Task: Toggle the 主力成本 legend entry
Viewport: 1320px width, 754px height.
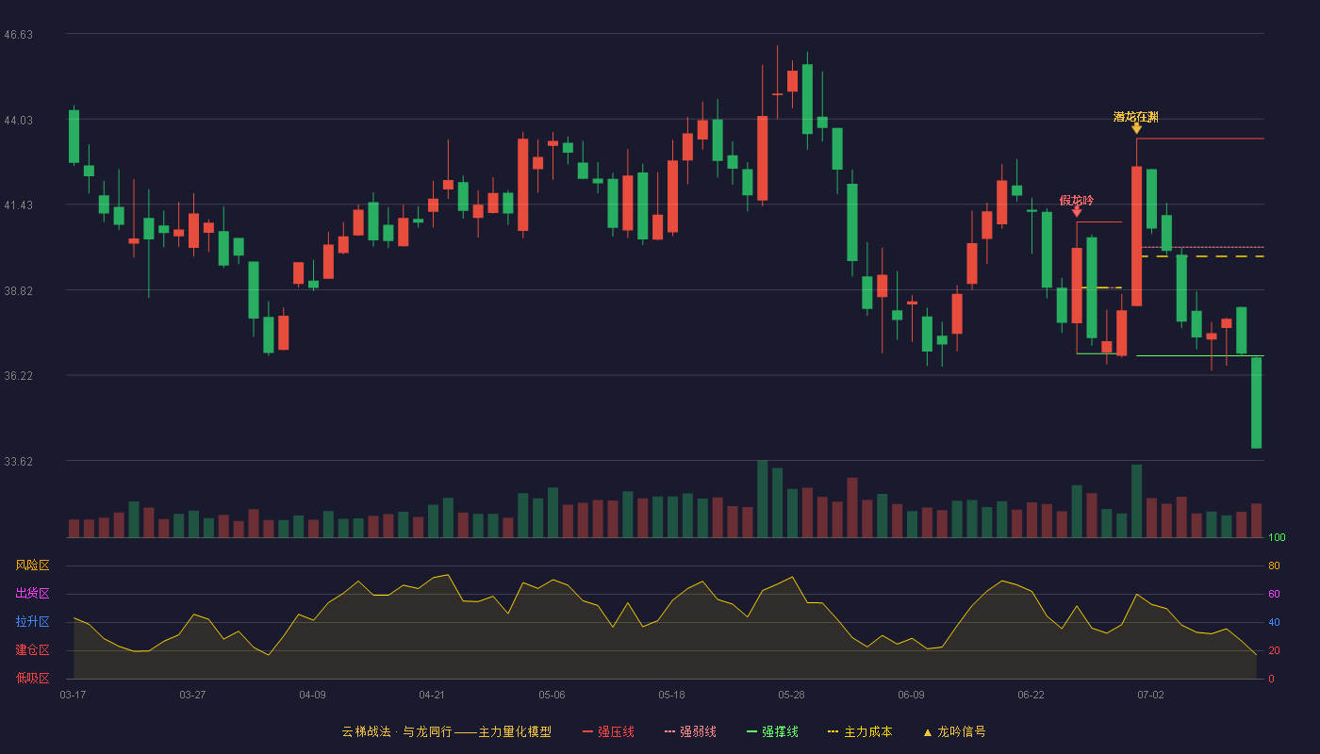Action: pyautogui.click(x=859, y=731)
